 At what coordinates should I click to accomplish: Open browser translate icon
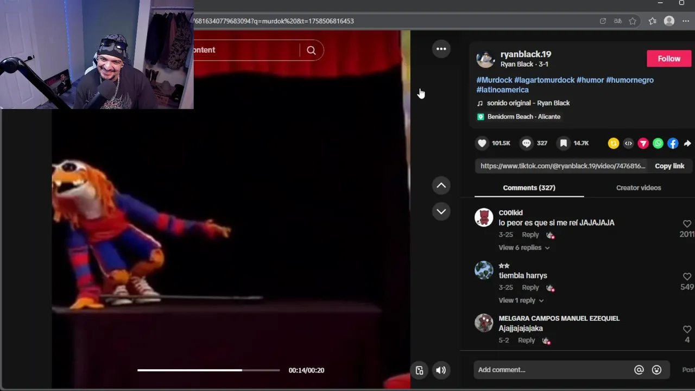[618, 21]
